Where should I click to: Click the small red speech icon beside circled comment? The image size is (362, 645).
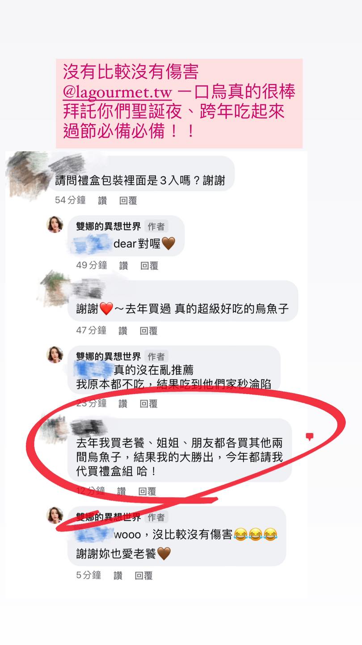click(x=309, y=437)
